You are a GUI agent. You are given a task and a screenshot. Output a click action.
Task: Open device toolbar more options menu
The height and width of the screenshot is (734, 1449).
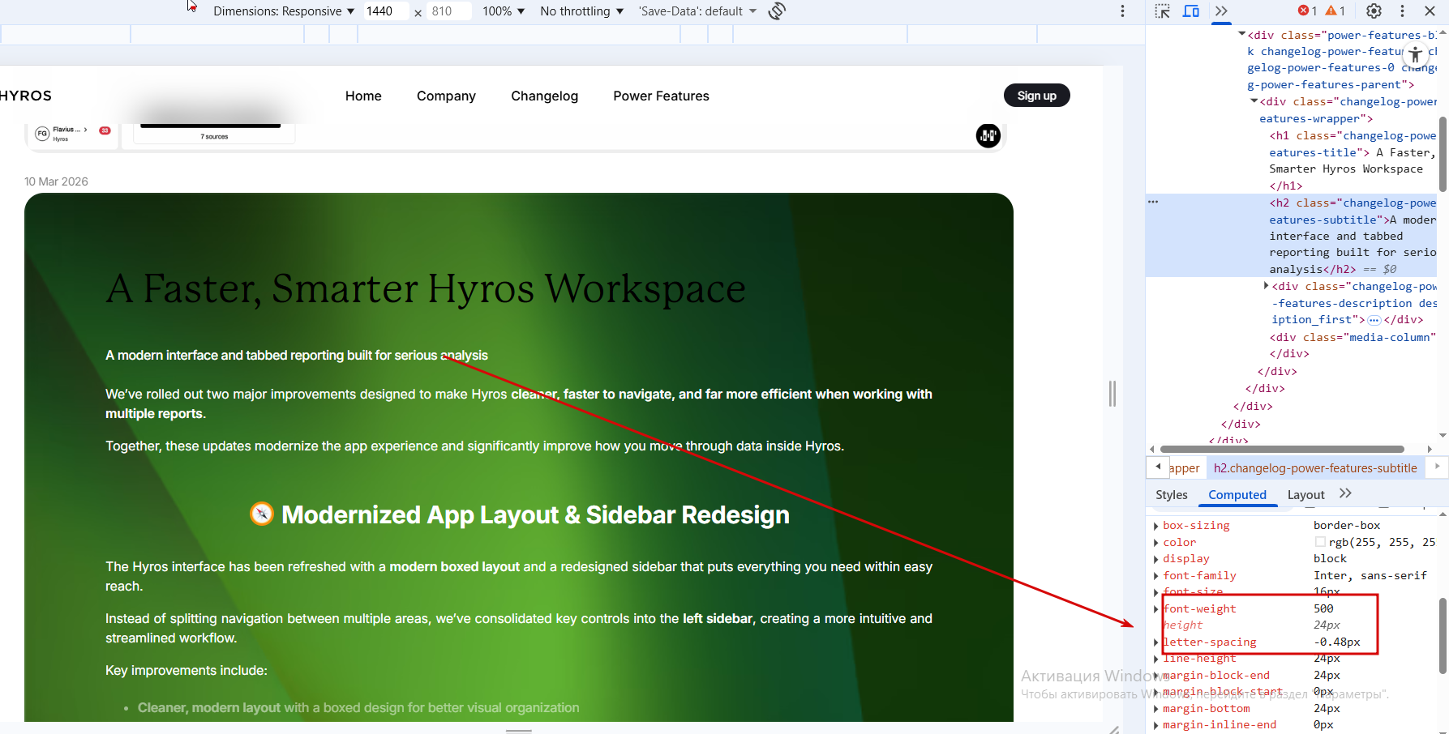click(1122, 11)
